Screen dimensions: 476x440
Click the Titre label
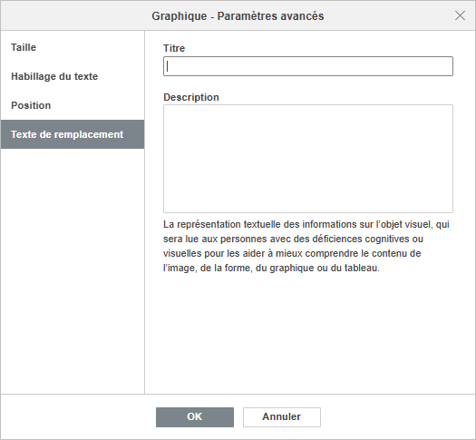[174, 48]
